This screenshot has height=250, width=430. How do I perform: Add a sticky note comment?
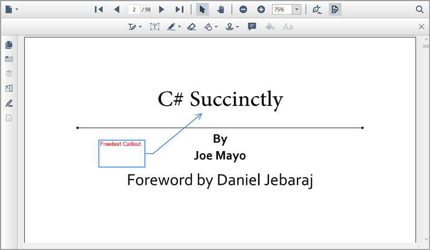tap(252, 27)
